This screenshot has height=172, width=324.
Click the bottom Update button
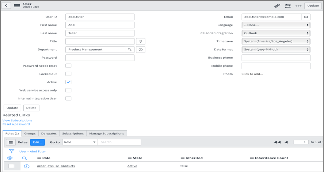(x=12, y=108)
